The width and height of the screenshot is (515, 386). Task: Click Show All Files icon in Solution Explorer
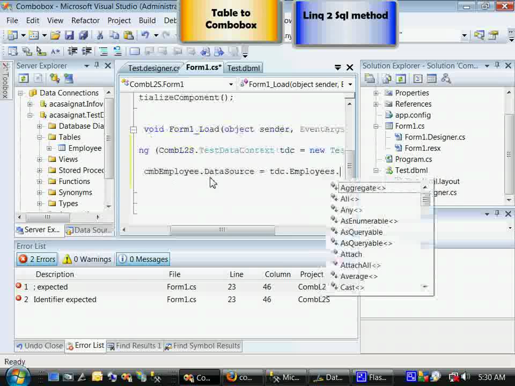tap(387, 78)
